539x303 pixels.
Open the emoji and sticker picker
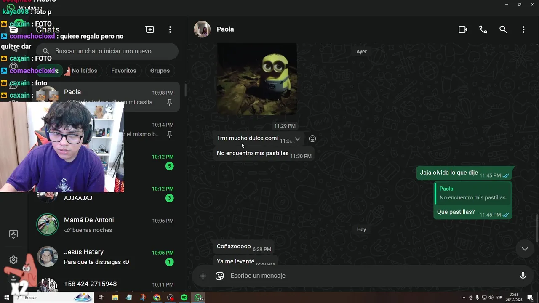tap(220, 276)
